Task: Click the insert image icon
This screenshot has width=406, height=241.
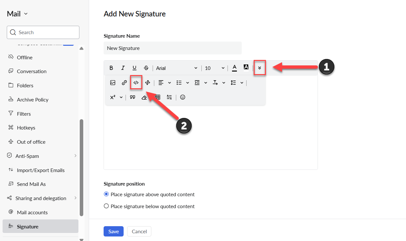Action: click(x=113, y=83)
